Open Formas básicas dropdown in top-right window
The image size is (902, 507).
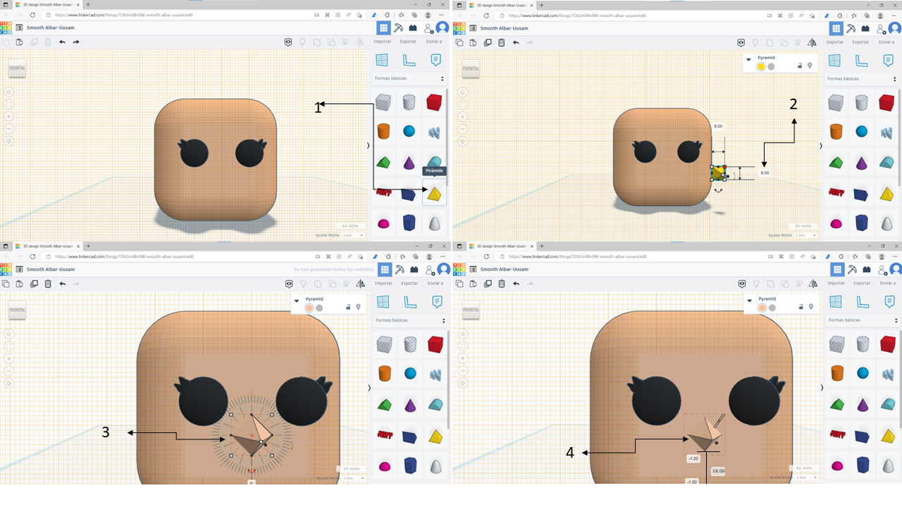pos(861,79)
